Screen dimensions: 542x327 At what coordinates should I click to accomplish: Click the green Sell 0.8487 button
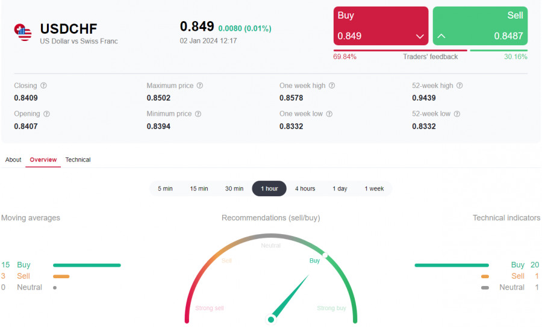480,26
